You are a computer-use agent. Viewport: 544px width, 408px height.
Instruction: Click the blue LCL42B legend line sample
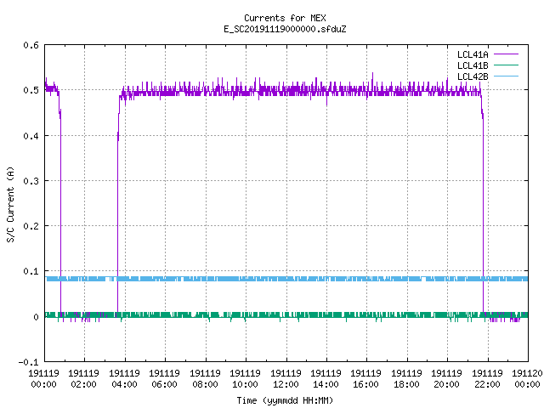(x=506, y=76)
